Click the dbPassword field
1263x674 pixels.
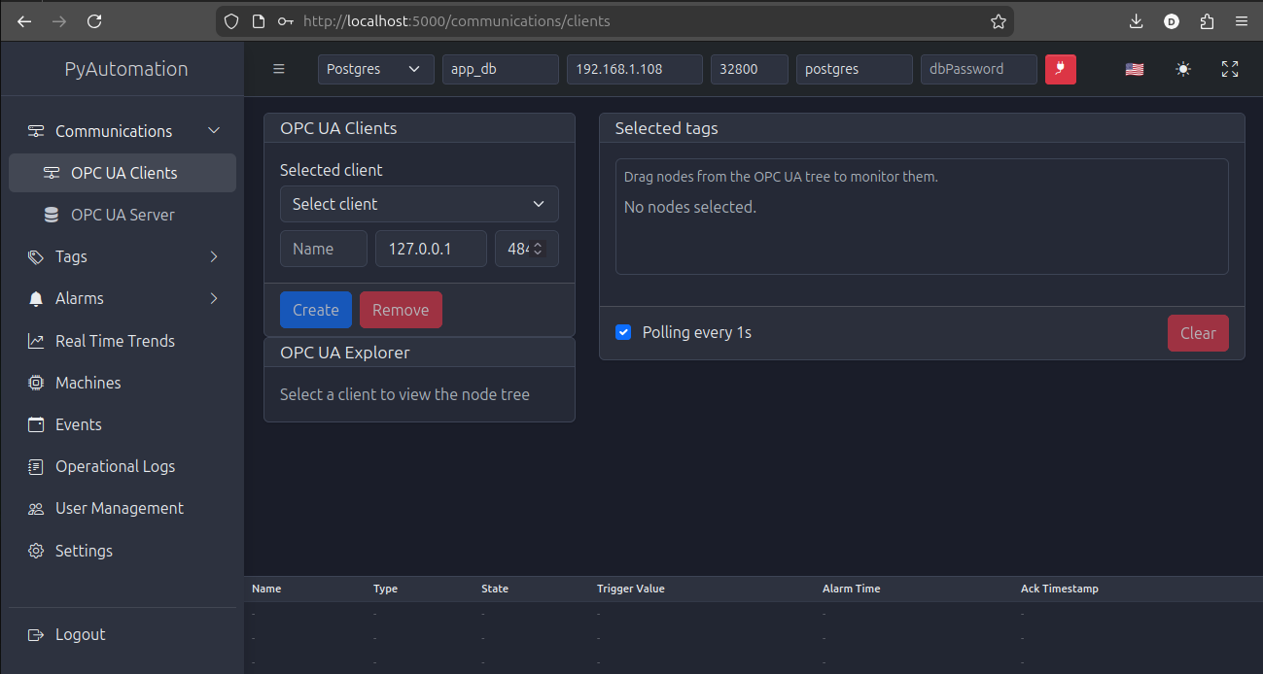click(x=979, y=69)
